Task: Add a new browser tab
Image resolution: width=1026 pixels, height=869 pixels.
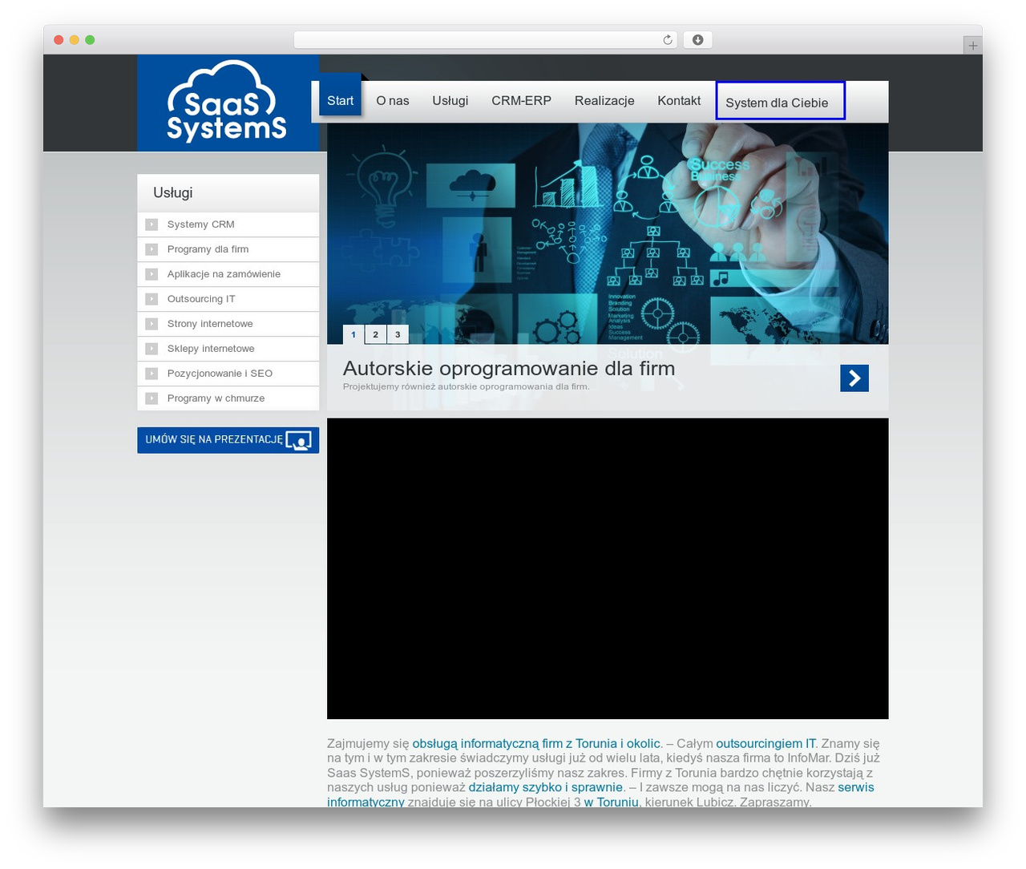Action: point(972,46)
